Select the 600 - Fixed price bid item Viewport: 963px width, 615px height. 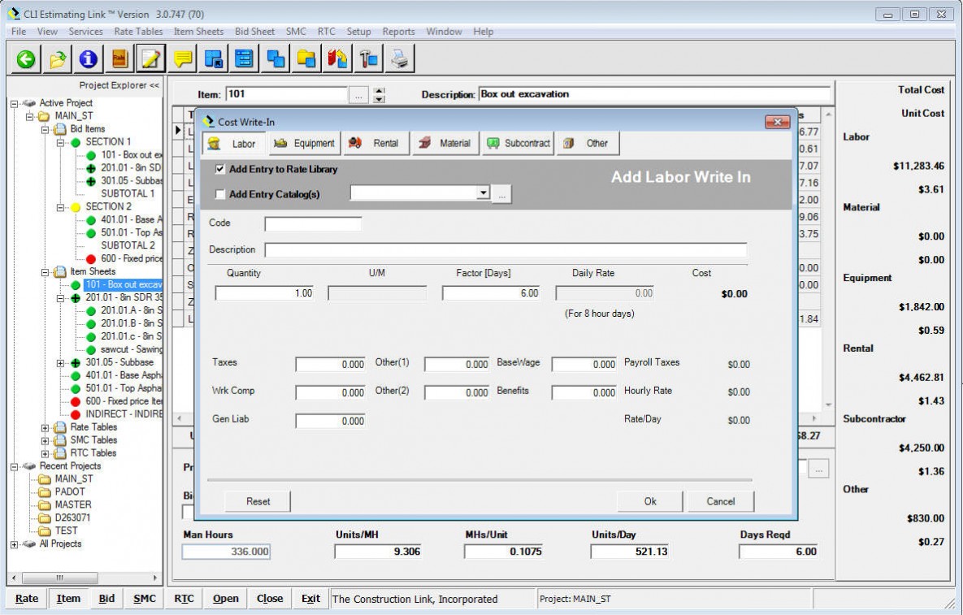point(132,258)
